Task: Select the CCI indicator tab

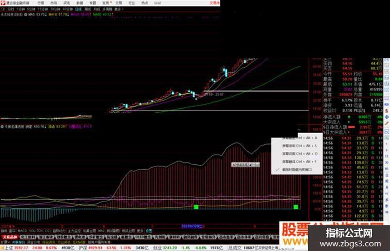Action: point(48,231)
